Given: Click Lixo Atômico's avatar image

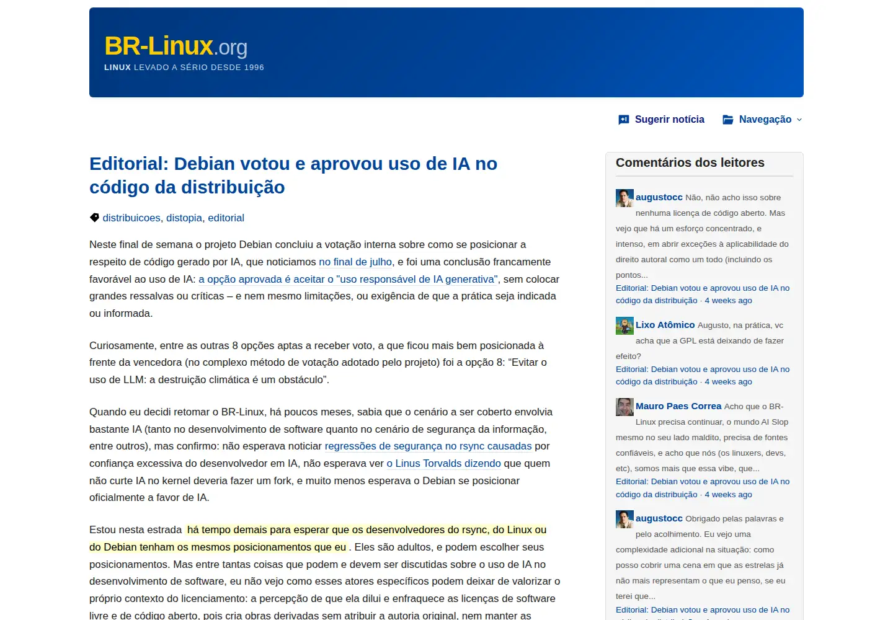Looking at the screenshot, I should click(624, 325).
